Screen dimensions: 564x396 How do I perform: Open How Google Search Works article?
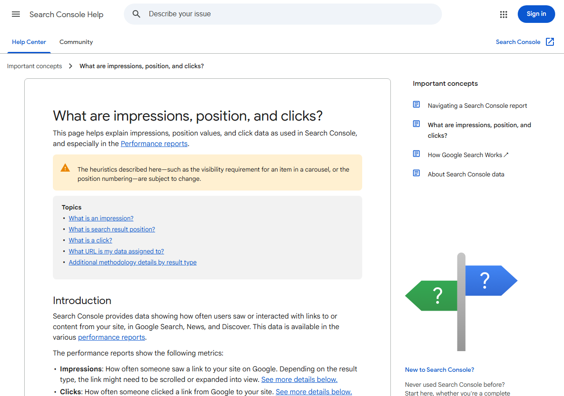[468, 155]
